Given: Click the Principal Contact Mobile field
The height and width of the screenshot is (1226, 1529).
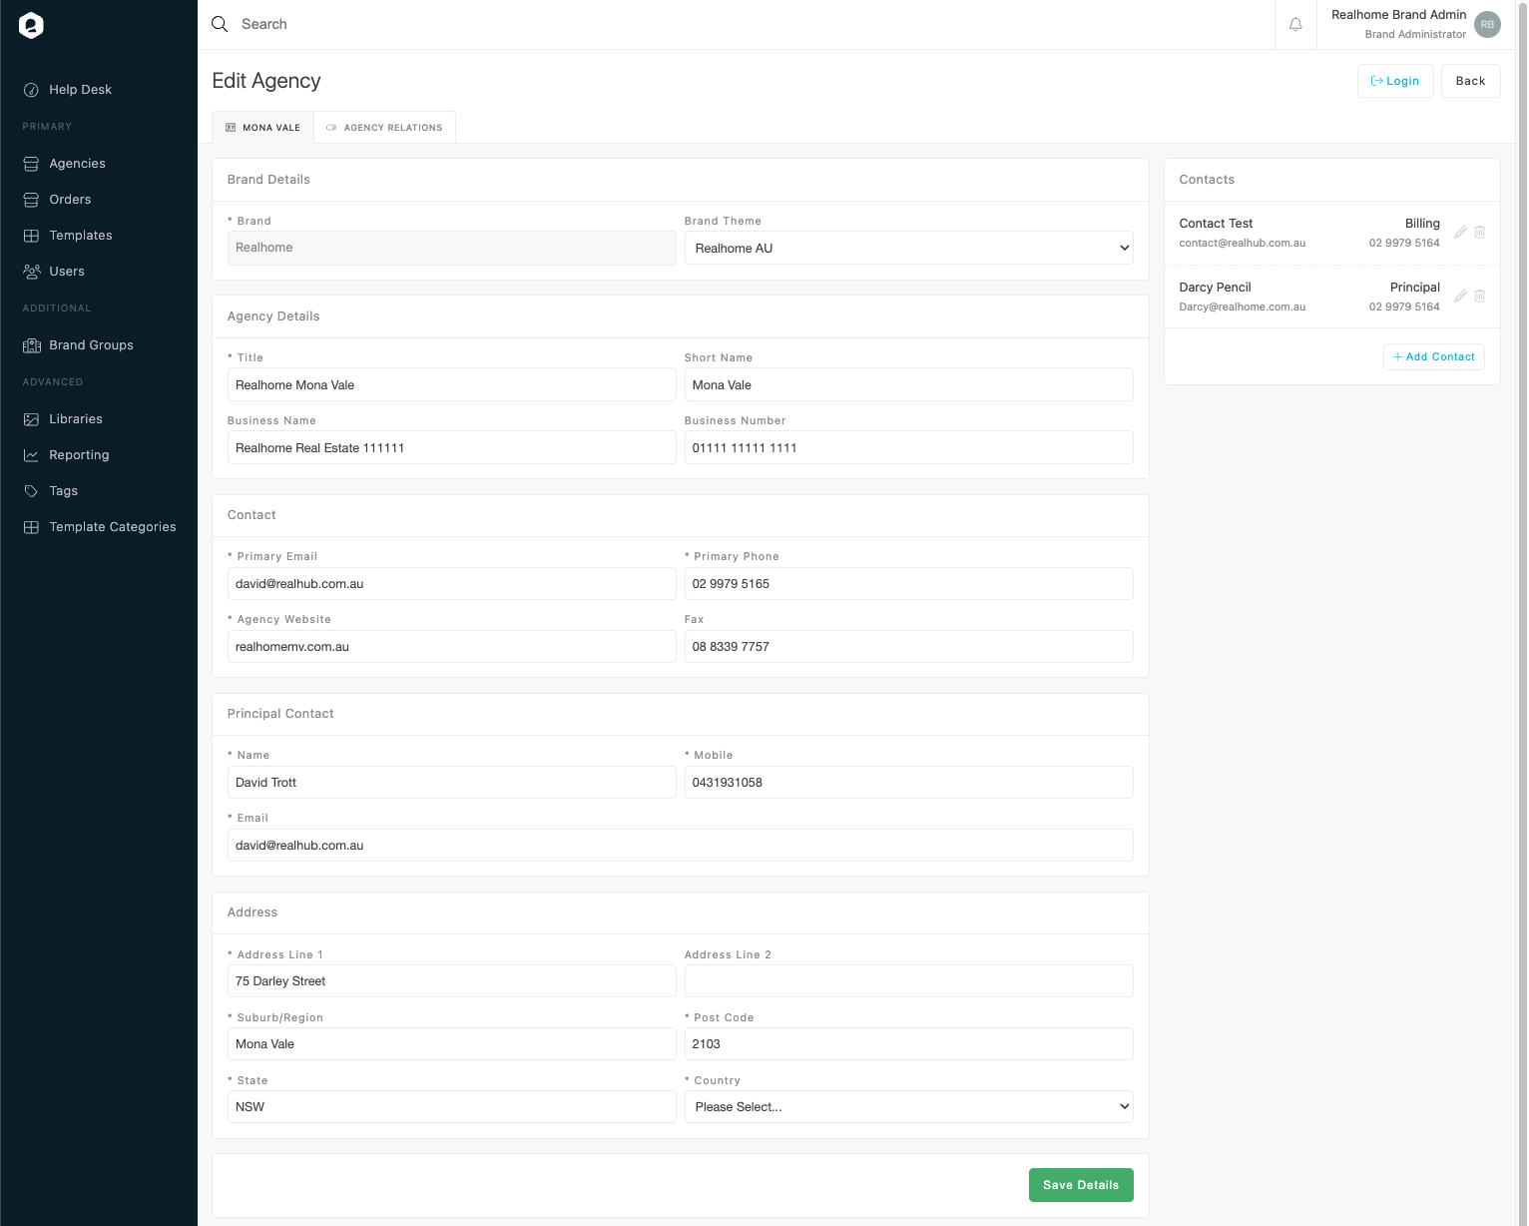Looking at the screenshot, I should (908, 783).
